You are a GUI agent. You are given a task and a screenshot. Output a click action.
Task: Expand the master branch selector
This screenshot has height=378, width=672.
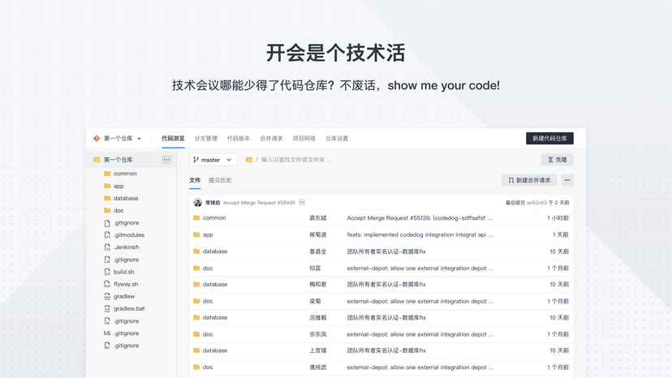(213, 160)
